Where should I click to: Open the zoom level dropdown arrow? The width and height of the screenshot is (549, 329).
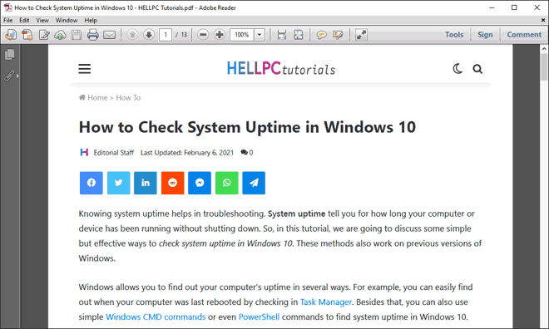tap(260, 35)
